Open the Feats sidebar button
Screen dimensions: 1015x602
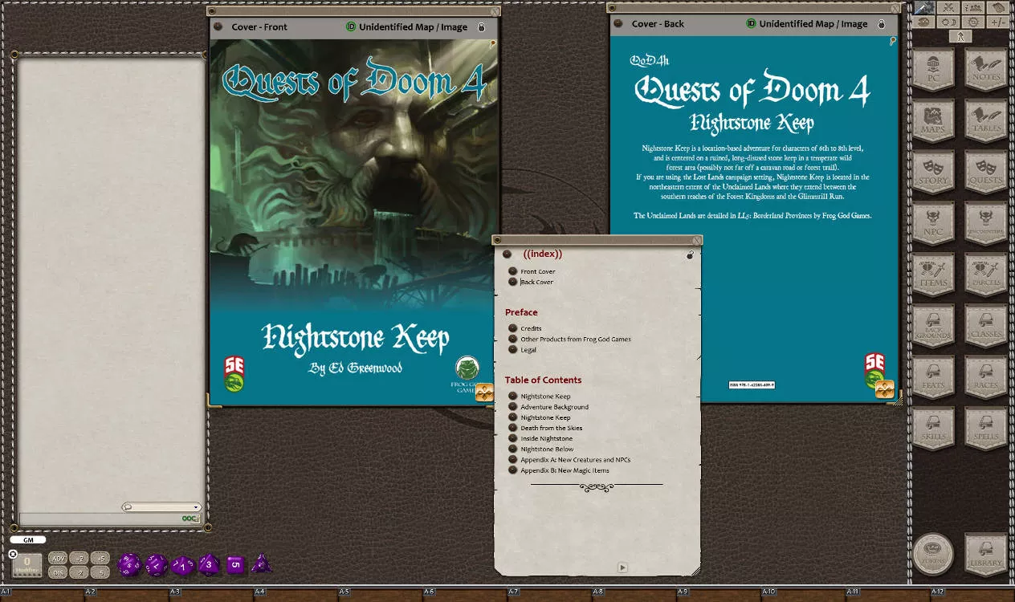[933, 377]
